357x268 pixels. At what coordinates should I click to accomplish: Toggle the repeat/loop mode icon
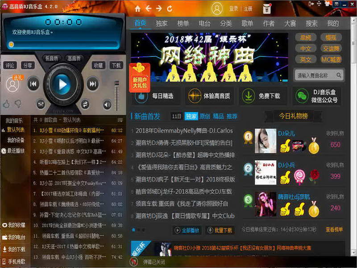tap(85, 105)
